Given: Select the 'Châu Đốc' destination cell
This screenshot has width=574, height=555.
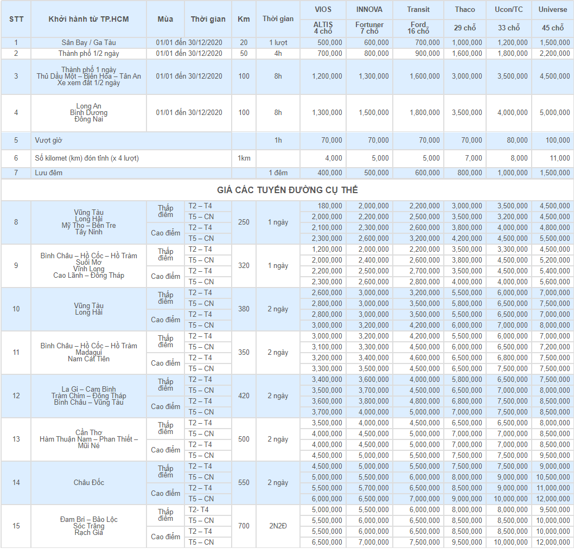Looking at the screenshot, I should point(89,483).
